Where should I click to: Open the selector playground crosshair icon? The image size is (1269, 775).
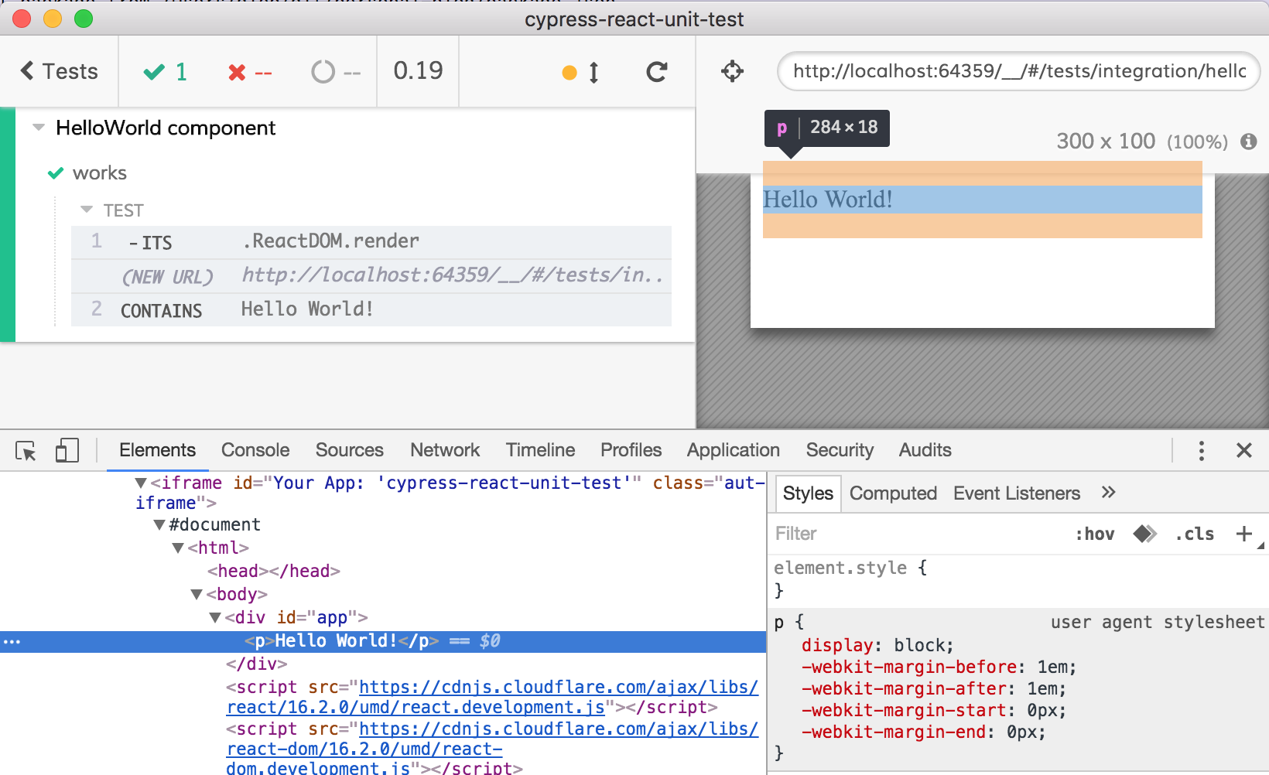(732, 71)
